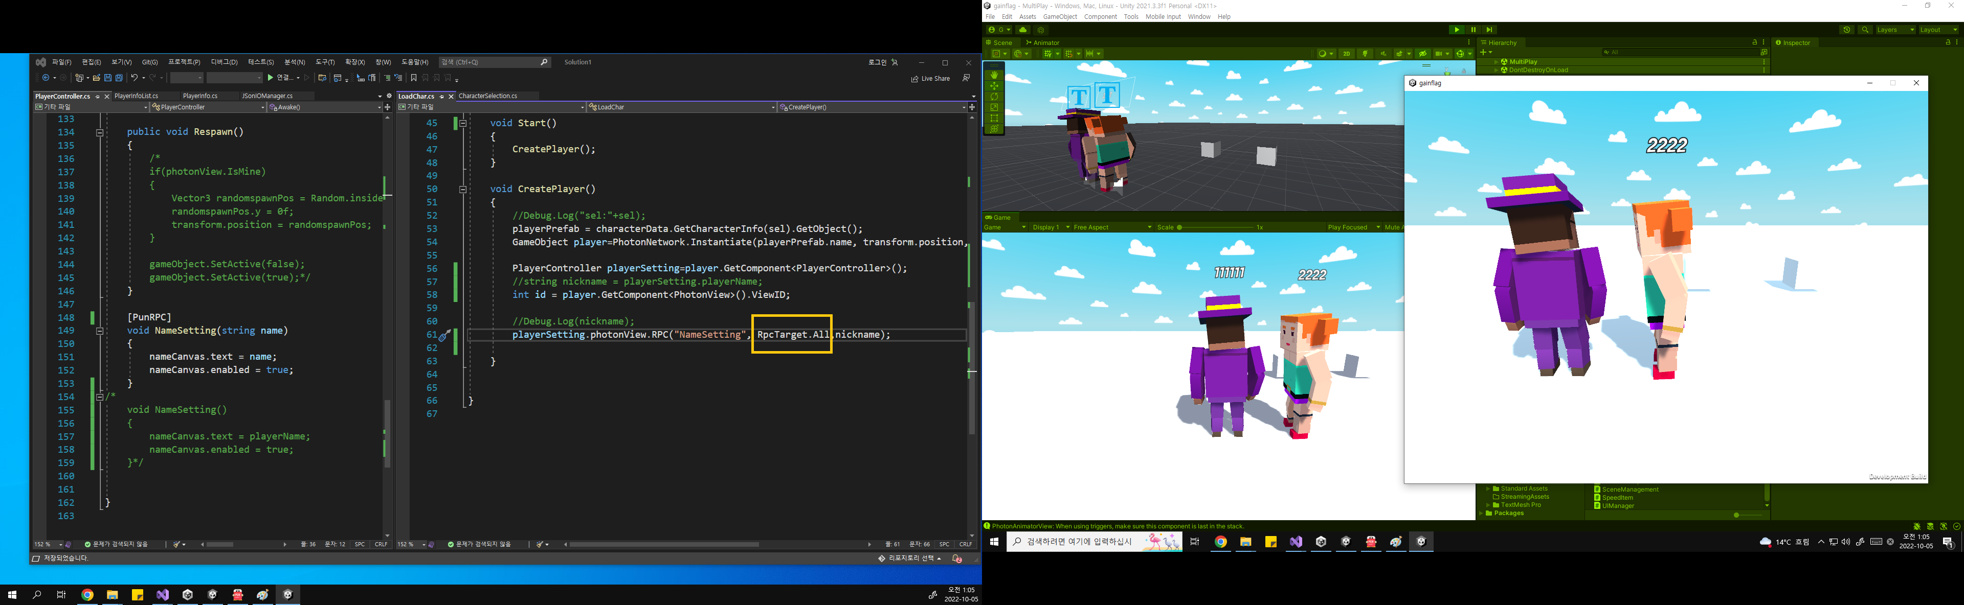Click the Visual Studio search box
1964x605 pixels.
click(495, 62)
